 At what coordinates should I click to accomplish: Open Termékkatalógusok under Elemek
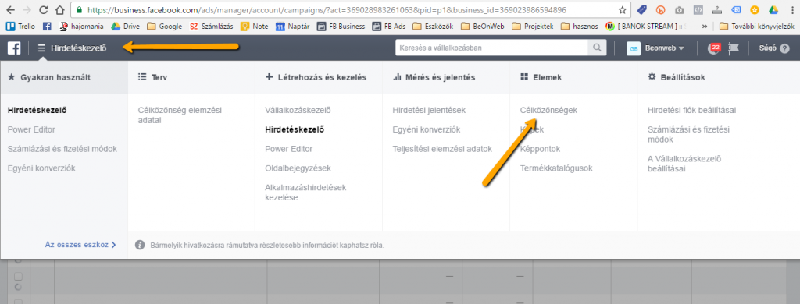pos(556,168)
